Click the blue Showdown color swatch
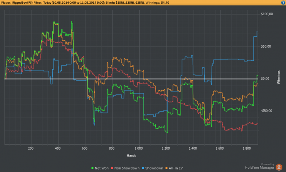 point(143,168)
